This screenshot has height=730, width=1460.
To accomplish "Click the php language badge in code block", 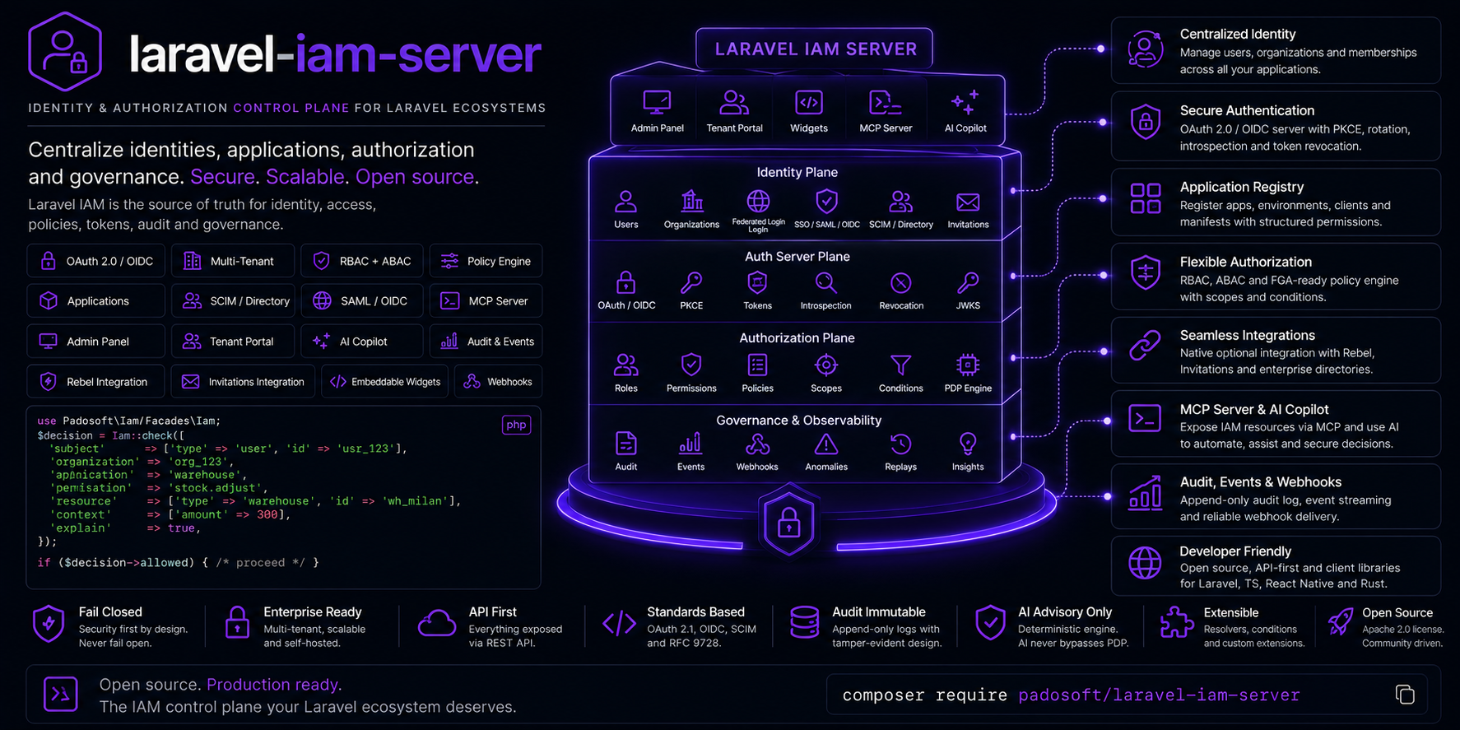I will point(516,425).
